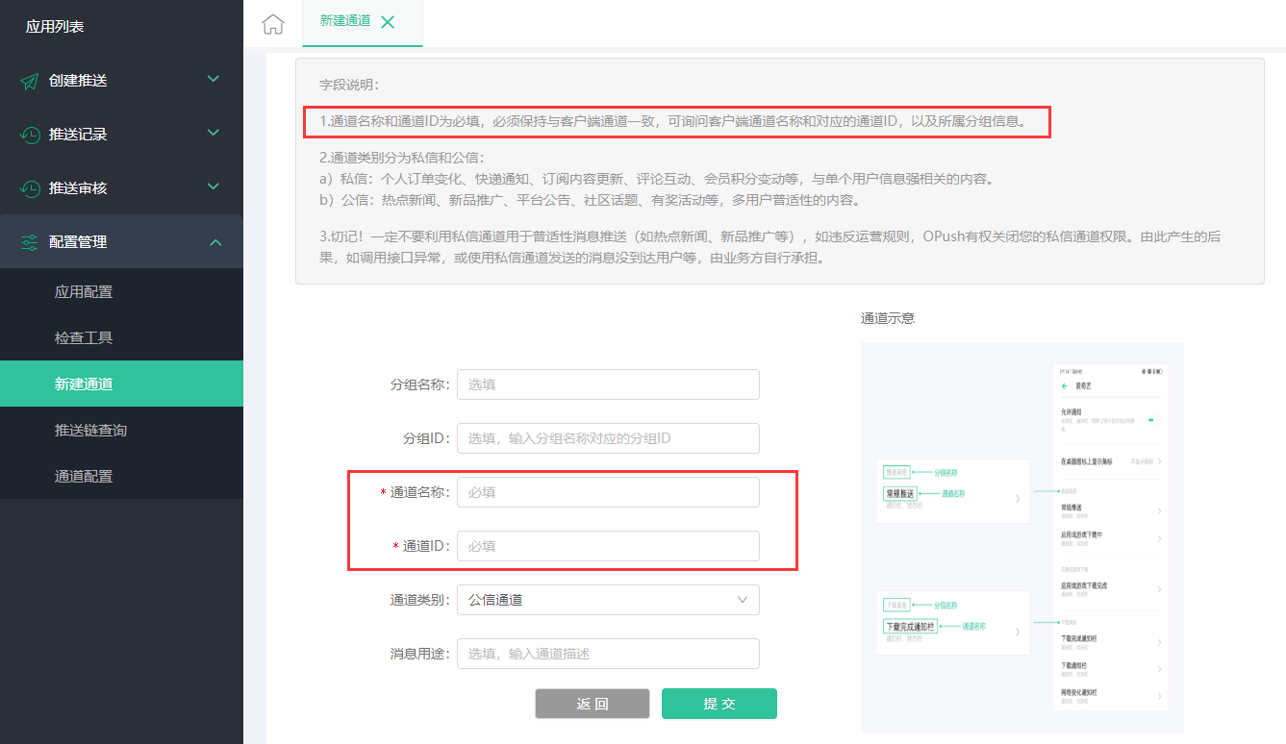Image resolution: width=1286 pixels, height=744 pixels.
Task: Click the 通道示意 label text
Action: pyautogui.click(x=888, y=317)
